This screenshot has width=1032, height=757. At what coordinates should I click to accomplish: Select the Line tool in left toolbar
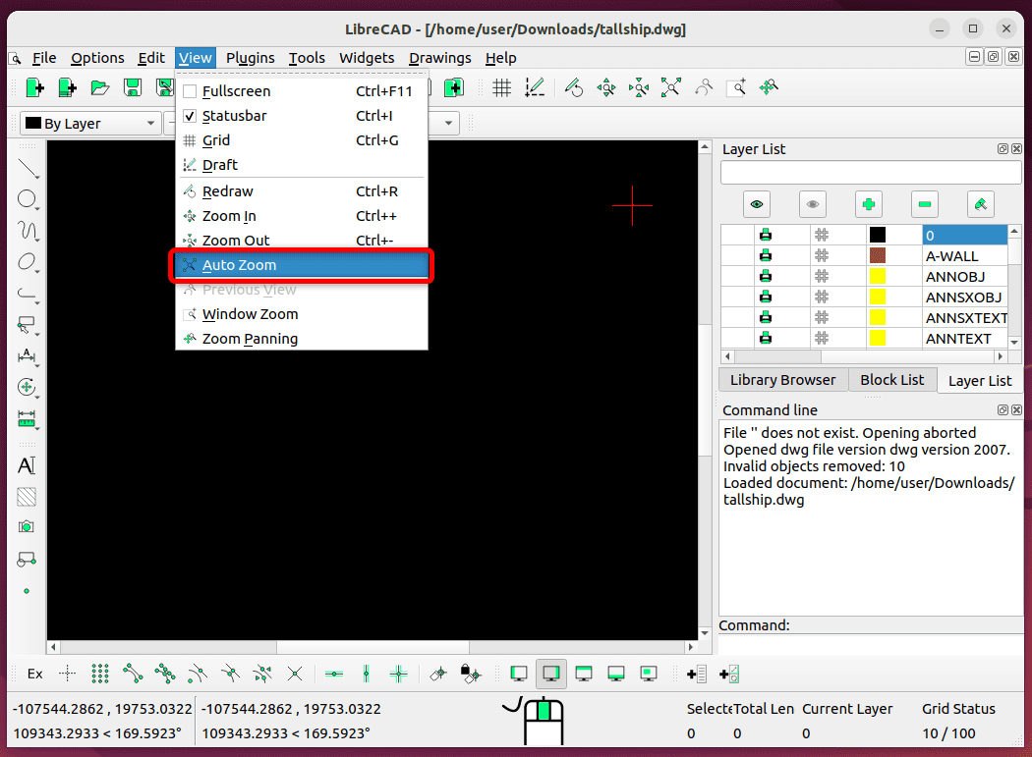point(27,168)
